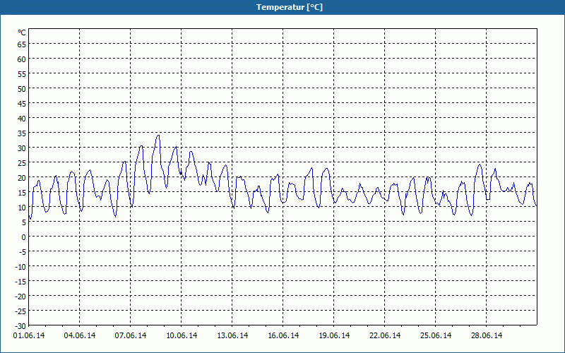Image resolution: width=565 pixels, height=353 pixels.
Task: Click the 10.06.14 date label
Action: point(182,336)
